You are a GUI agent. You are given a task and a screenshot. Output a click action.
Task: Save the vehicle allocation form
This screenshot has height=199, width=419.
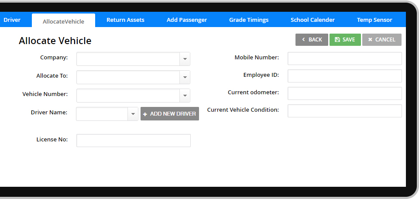[345, 40]
